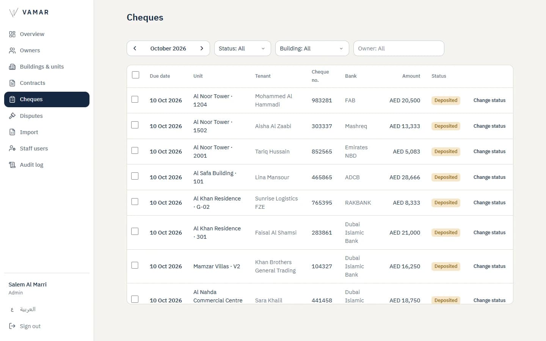
Task: Select the Sunrise Logistics FZE row checkbox
Action: pyautogui.click(x=135, y=202)
